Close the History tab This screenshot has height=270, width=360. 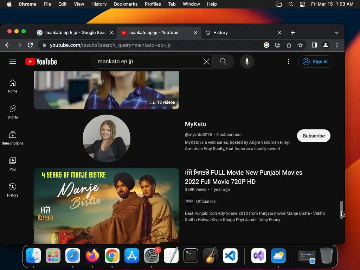tap(279, 33)
